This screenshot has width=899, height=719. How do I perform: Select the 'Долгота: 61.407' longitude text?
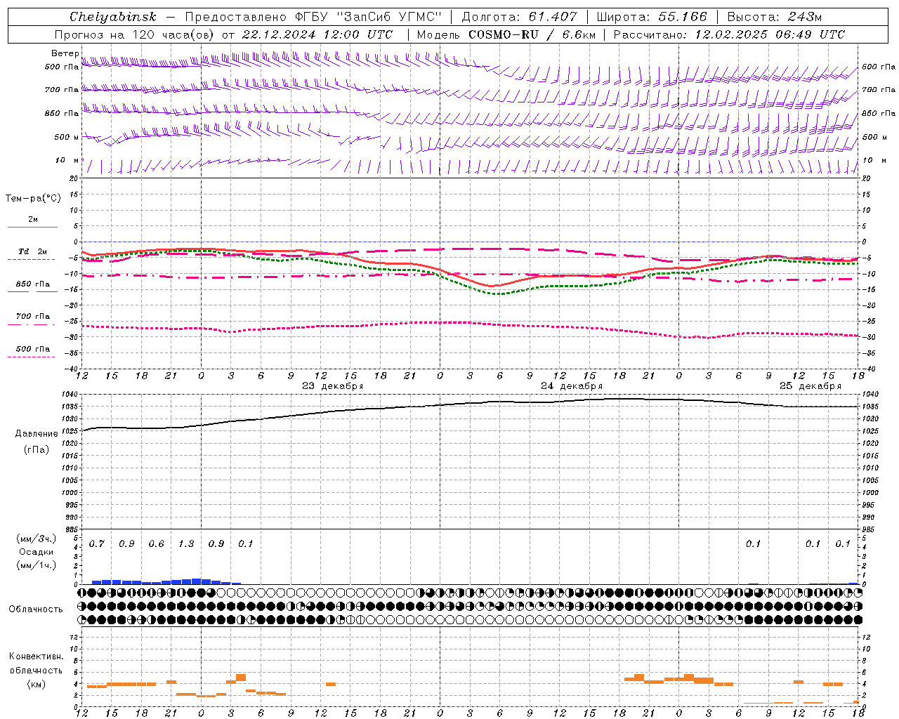tap(520, 17)
